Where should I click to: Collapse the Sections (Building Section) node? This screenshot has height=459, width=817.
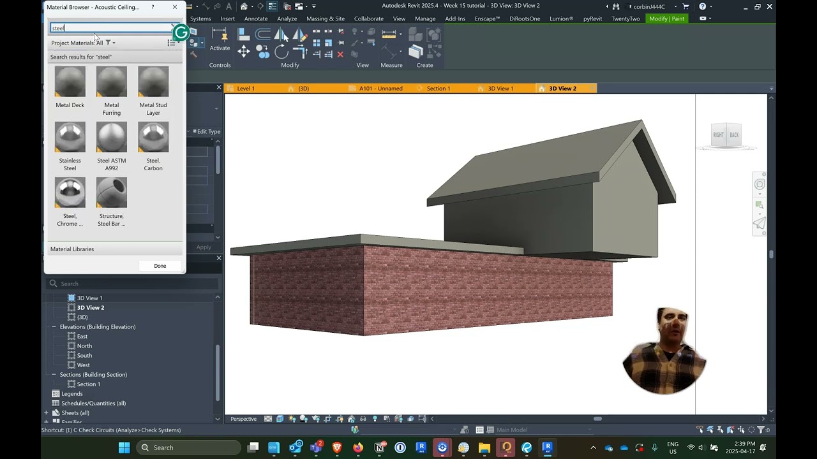point(54,374)
